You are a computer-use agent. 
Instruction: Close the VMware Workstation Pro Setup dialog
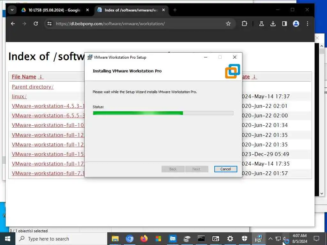point(235,57)
